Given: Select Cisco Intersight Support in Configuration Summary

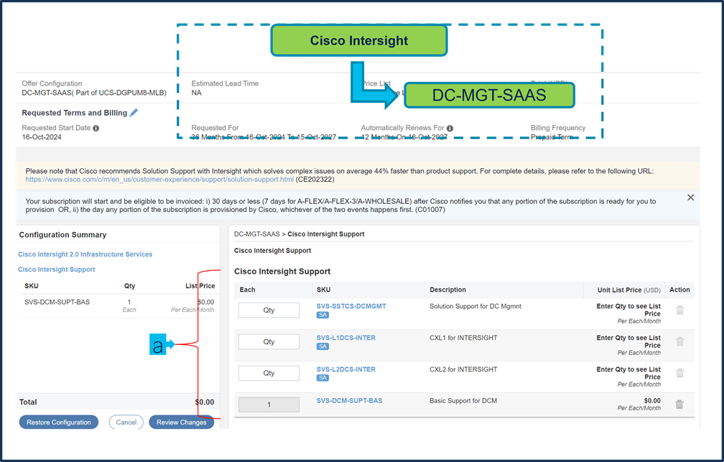Looking at the screenshot, I should [56, 269].
